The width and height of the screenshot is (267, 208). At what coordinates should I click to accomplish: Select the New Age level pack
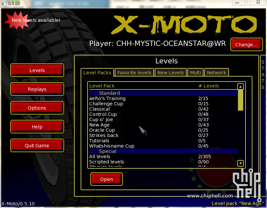pos(163,125)
